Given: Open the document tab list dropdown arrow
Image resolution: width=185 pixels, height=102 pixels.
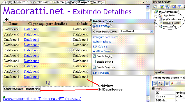Looking at the screenshot, I should (143, 2).
